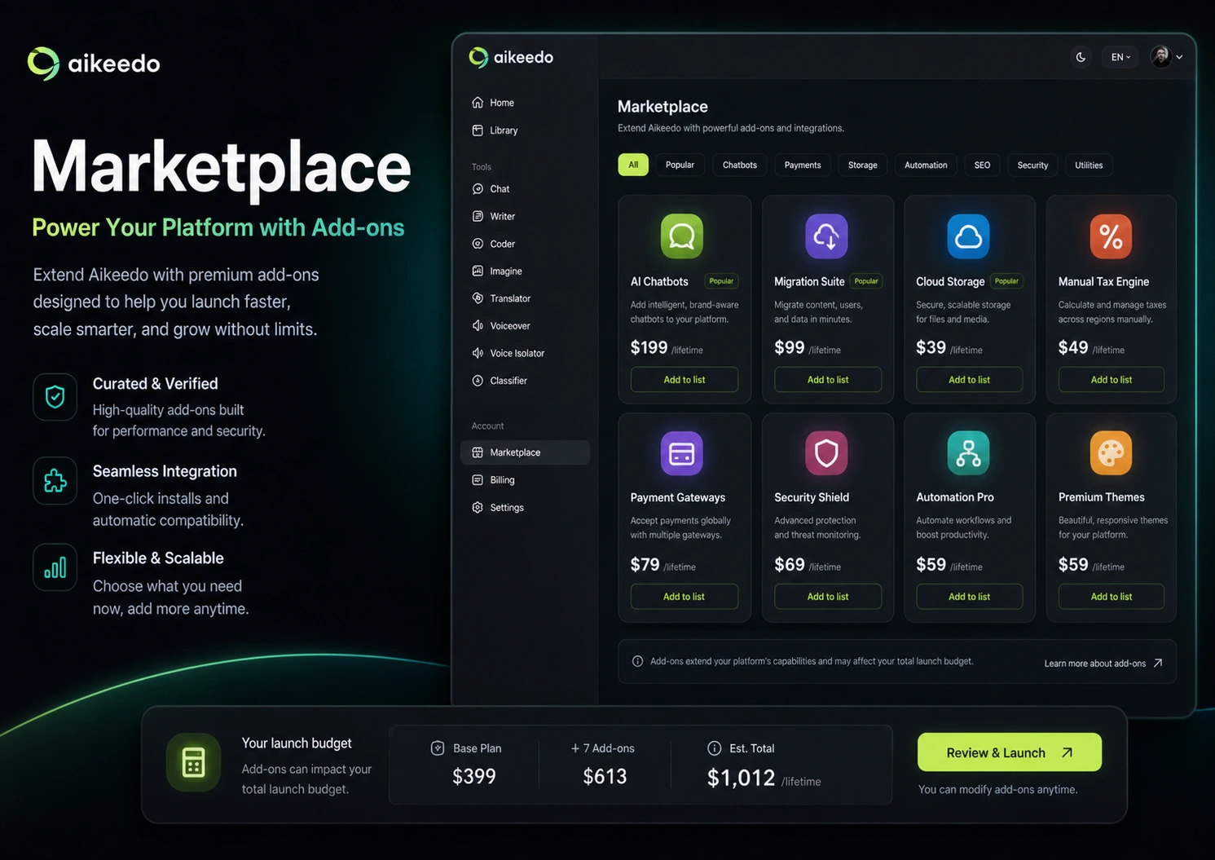Image resolution: width=1215 pixels, height=860 pixels.
Task: Click the Automation Pro icon
Action: click(968, 453)
